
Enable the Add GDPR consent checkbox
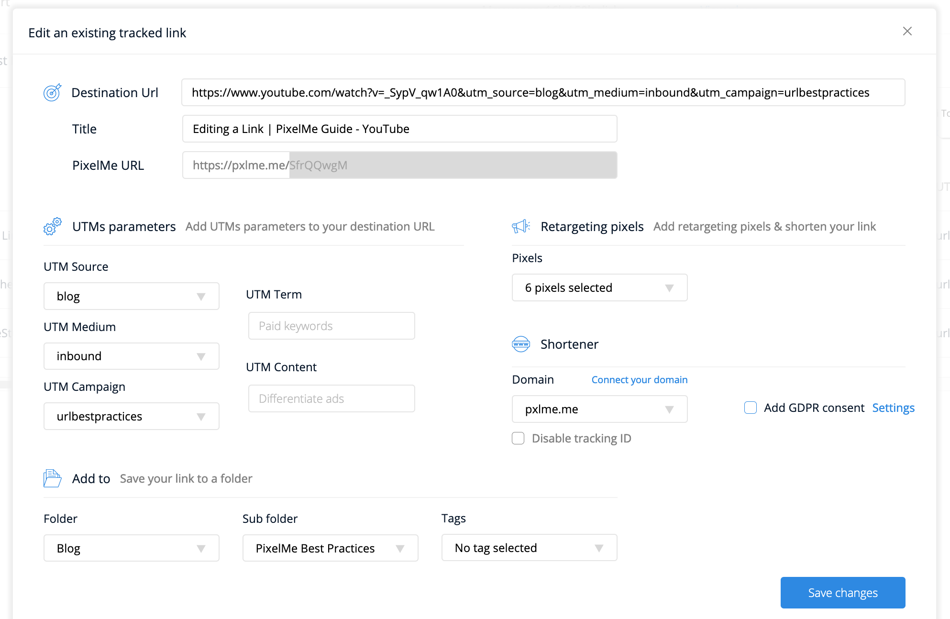coord(751,408)
